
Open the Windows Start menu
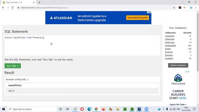(x=3, y=109)
